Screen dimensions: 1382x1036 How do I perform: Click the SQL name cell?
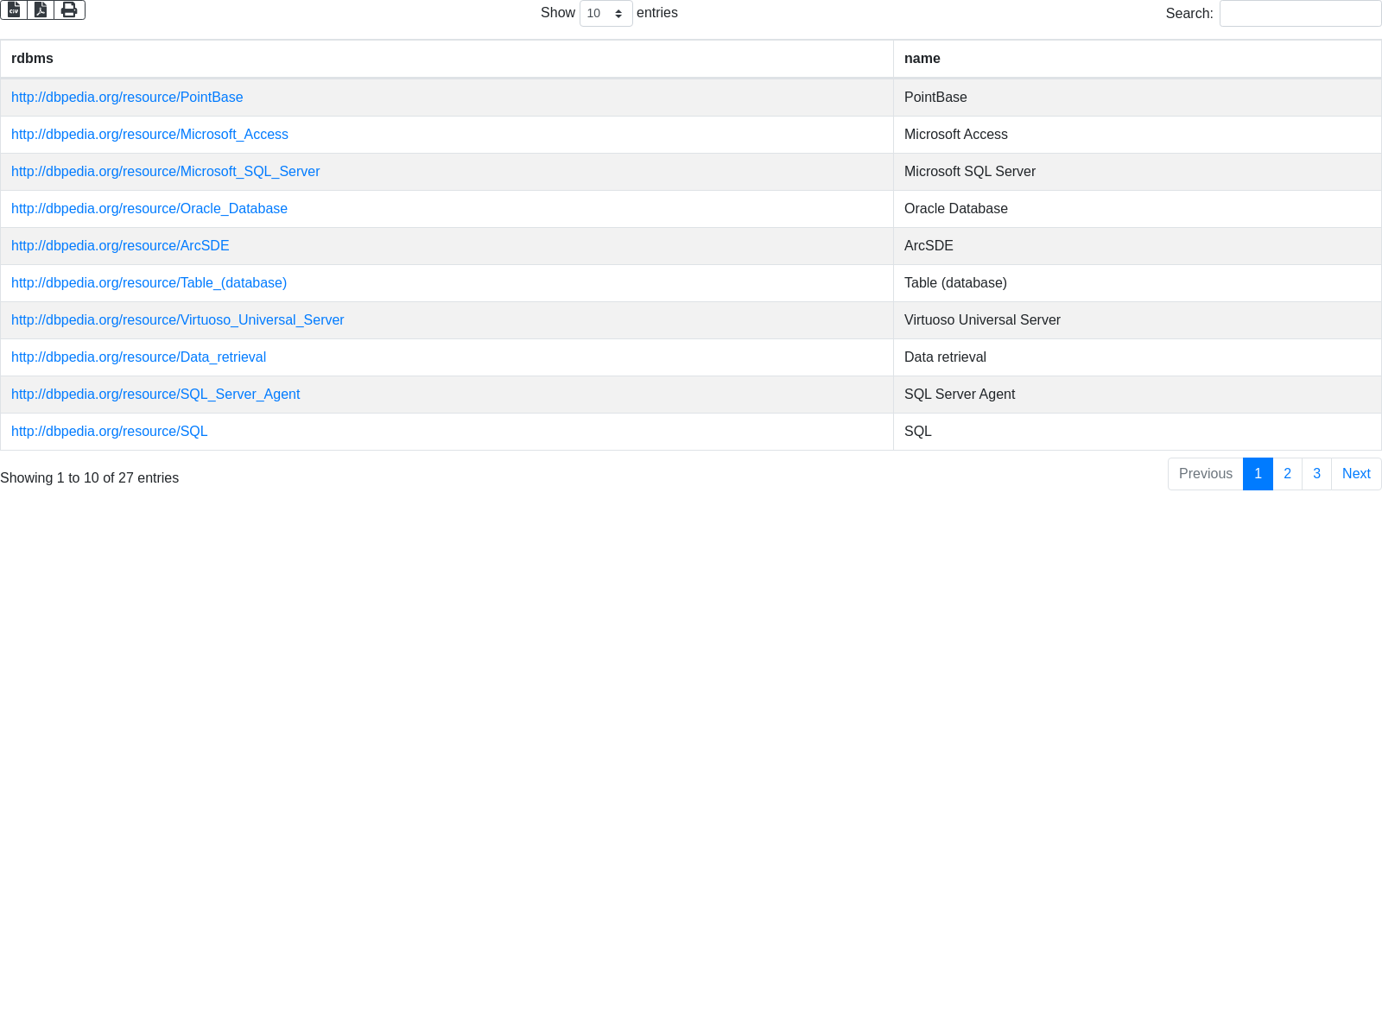(1137, 432)
